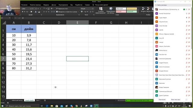Toggle italic formatting in Excel ribbon
This screenshot has width=193, height=108.
click(25, 12)
